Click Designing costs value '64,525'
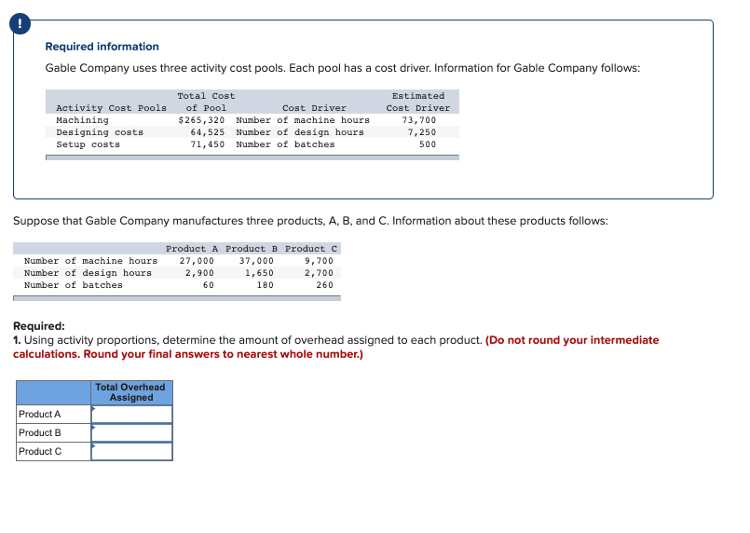750x533 pixels. (207, 132)
